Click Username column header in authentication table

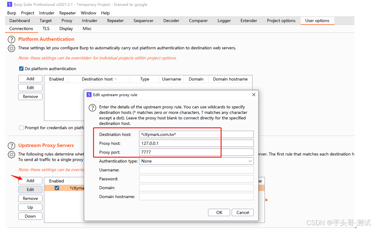172,79
